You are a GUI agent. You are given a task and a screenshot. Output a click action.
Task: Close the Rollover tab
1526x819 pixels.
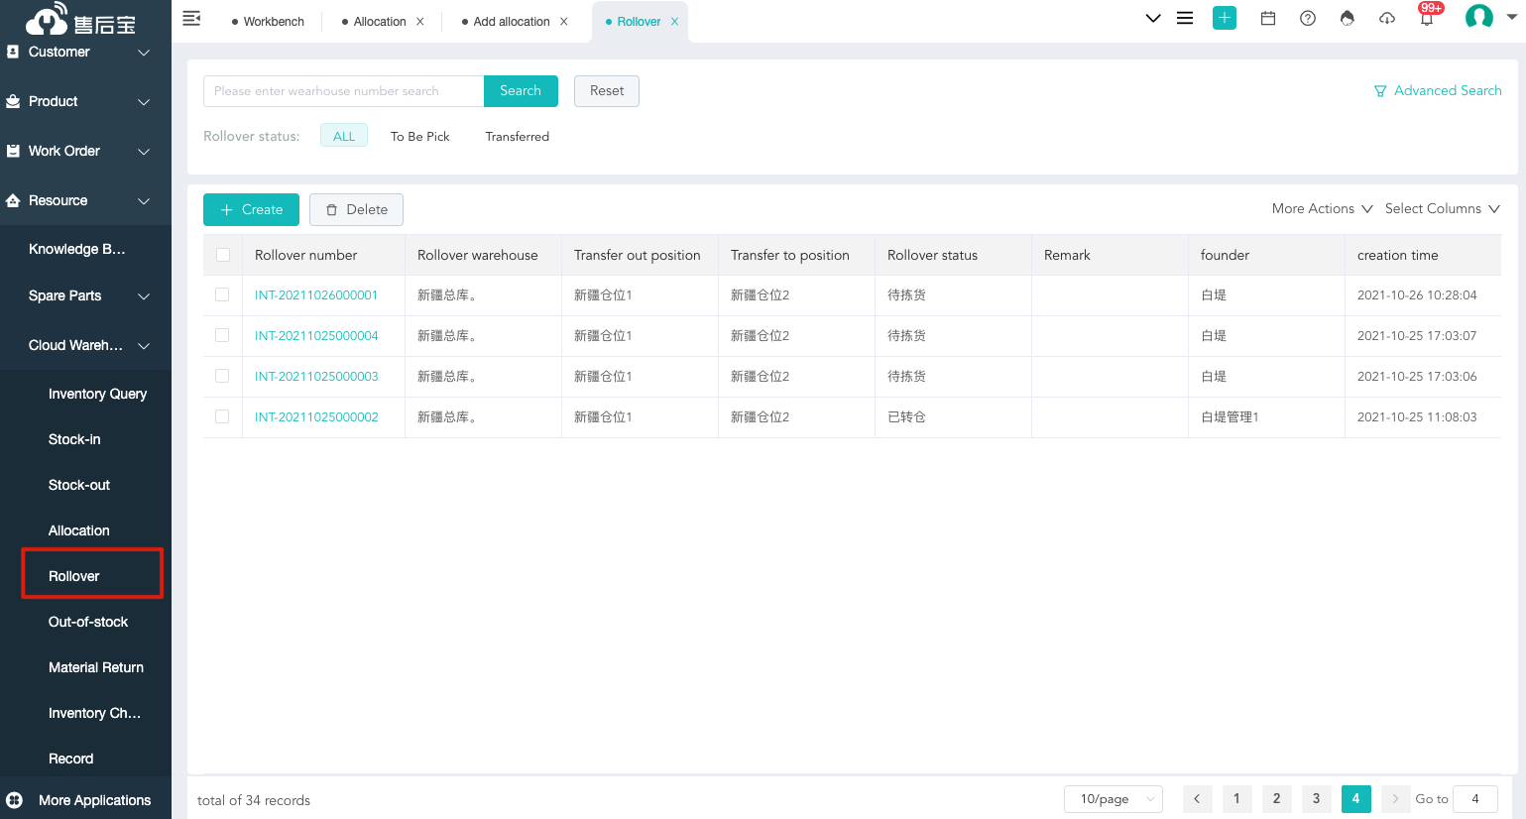coord(674,22)
